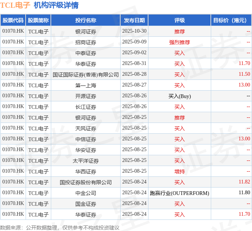The height and width of the screenshot is (231, 252).
Task: Click the 强烈推荐 rating
Action: point(180,42)
